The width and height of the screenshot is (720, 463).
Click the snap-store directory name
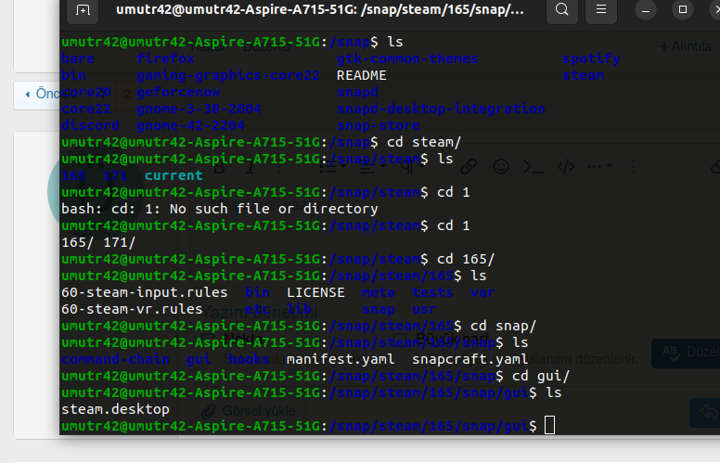click(x=379, y=125)
